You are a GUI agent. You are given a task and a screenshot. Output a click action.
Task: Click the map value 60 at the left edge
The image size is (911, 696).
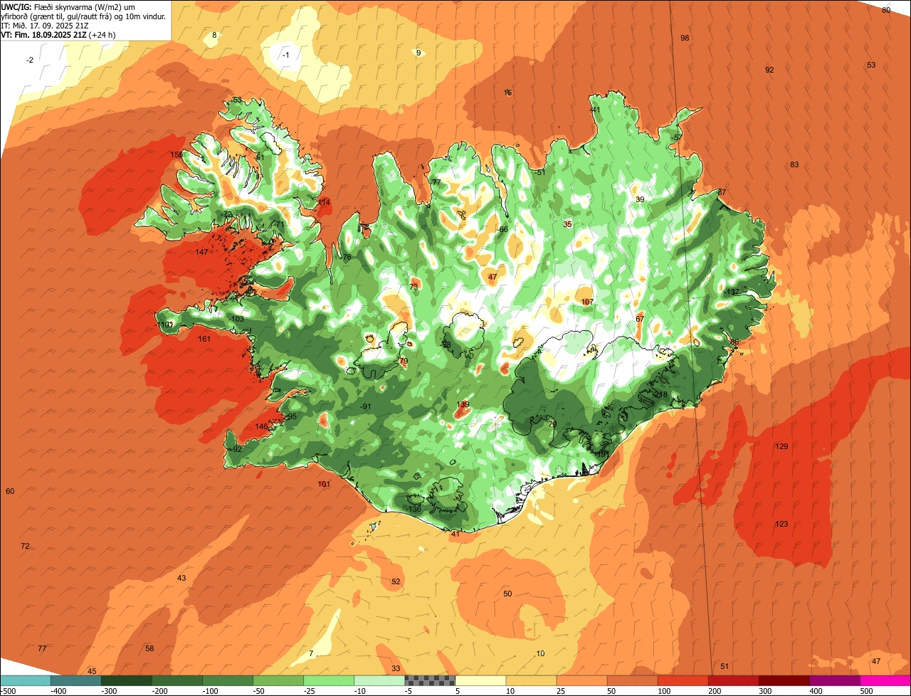click(x=10, y=491)
